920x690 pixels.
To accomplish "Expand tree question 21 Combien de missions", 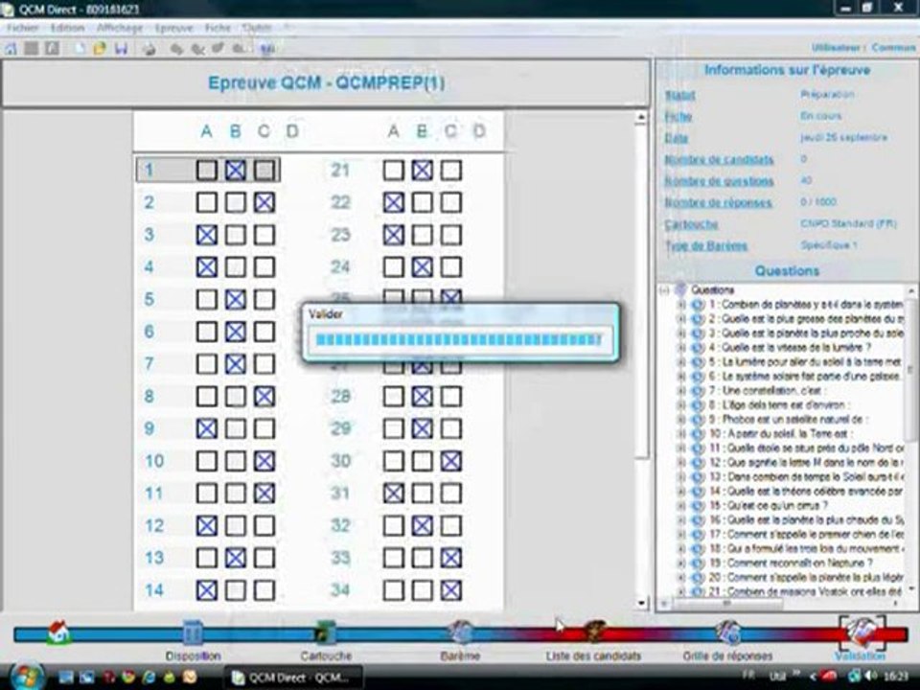I will click(x=681, y=592).
